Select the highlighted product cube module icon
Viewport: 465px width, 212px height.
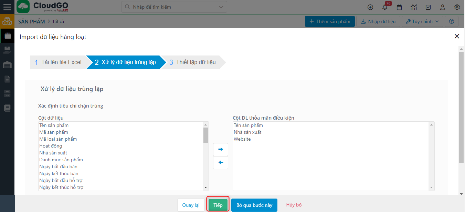(x=7, y=21)
